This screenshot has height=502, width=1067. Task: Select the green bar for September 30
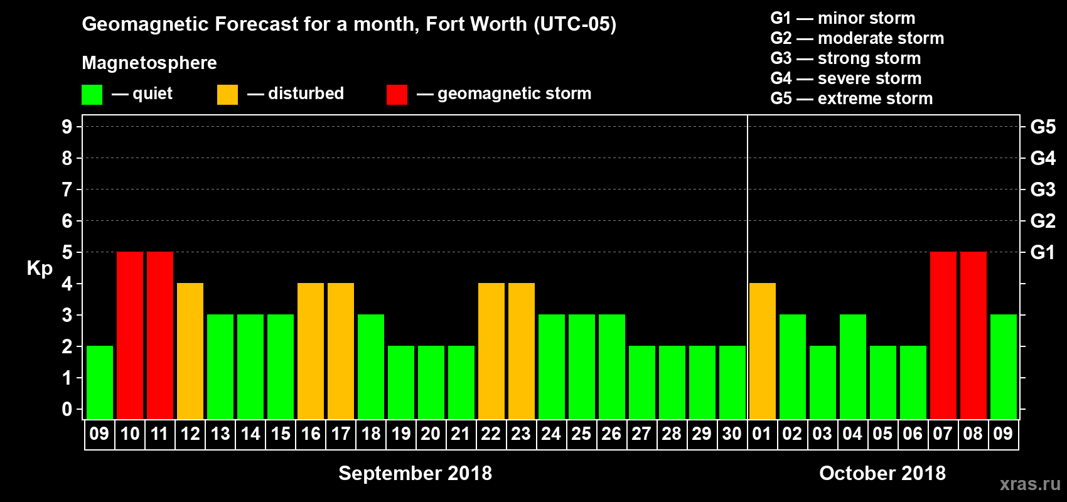click(x=732, y=382)
